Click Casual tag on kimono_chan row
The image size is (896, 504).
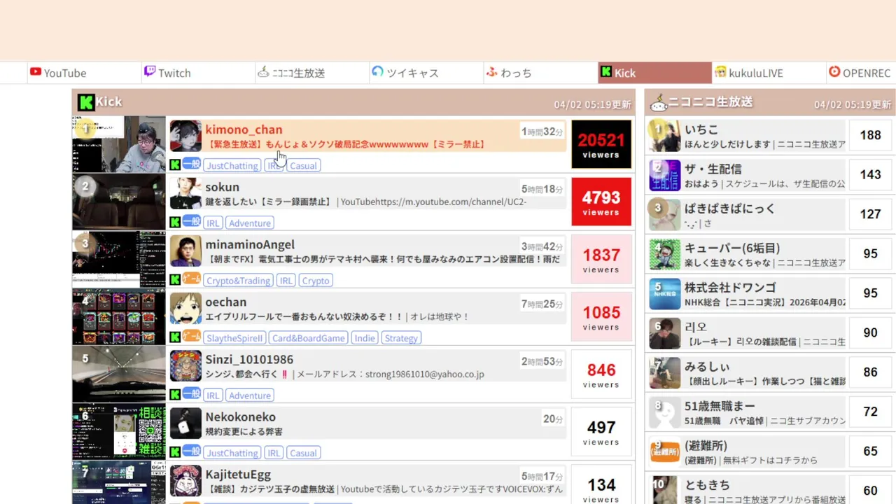pyautogui.click(x=303, y=166)
